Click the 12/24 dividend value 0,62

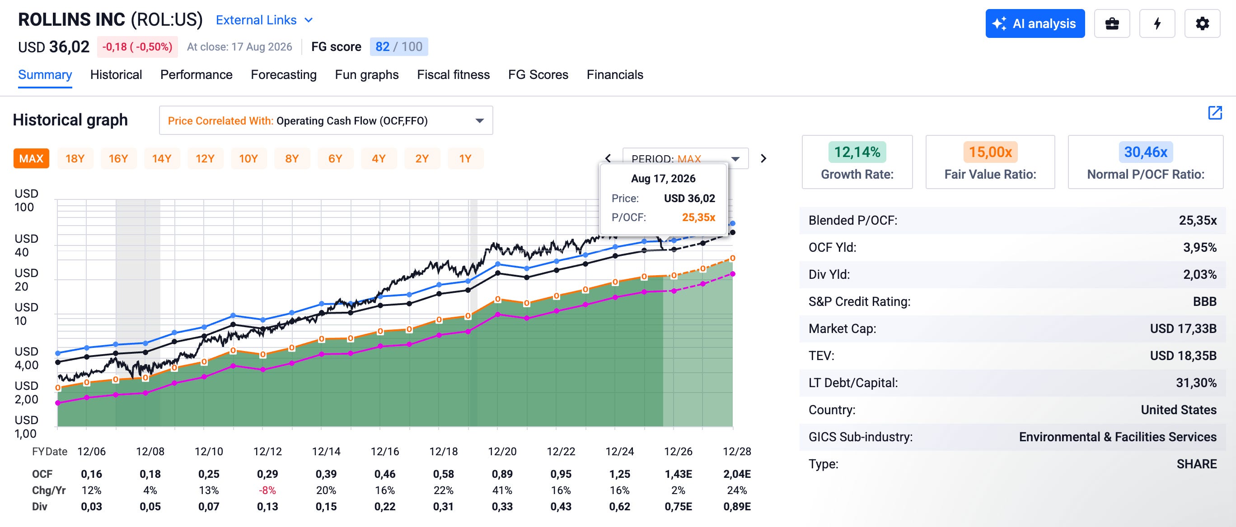click(x=620, y=506)
